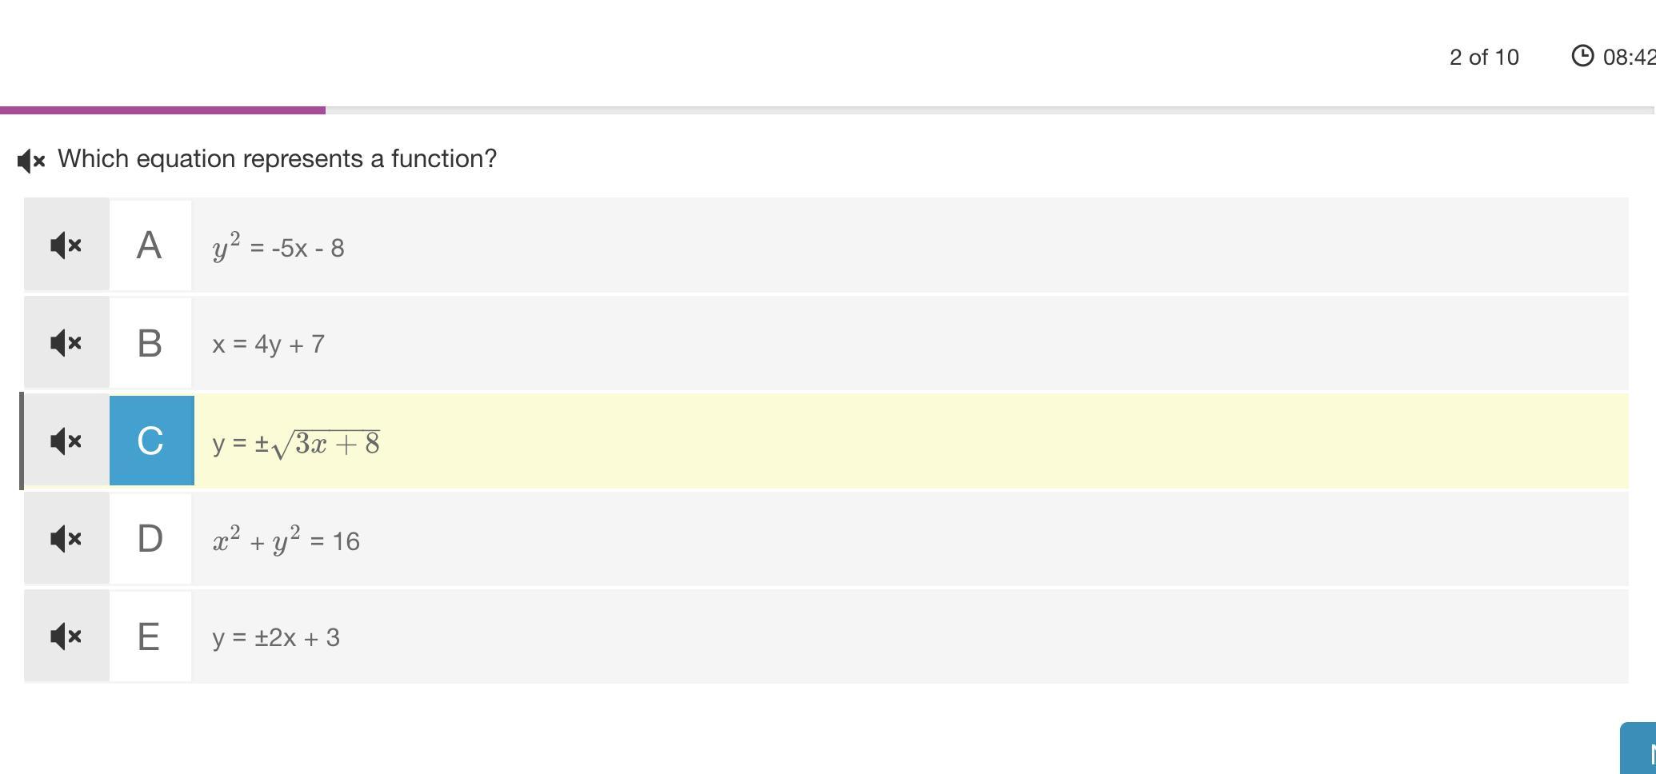
Task: Play audio for answer option C
Action: click(x=66, y=441)
